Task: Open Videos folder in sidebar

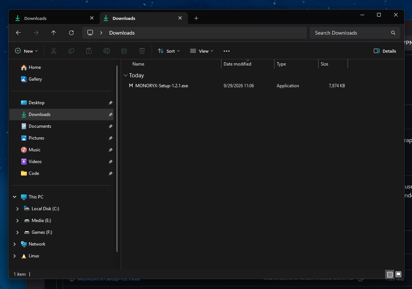Action: click(x=61, y=162)
